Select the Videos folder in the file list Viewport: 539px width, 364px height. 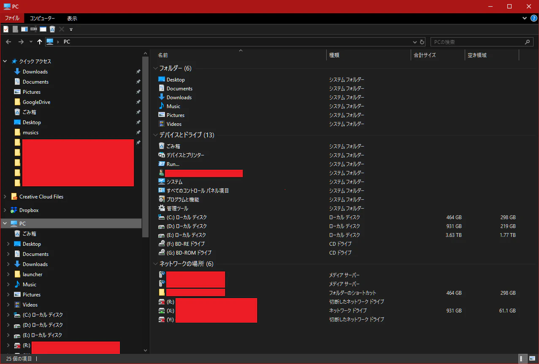click(170, 124)
